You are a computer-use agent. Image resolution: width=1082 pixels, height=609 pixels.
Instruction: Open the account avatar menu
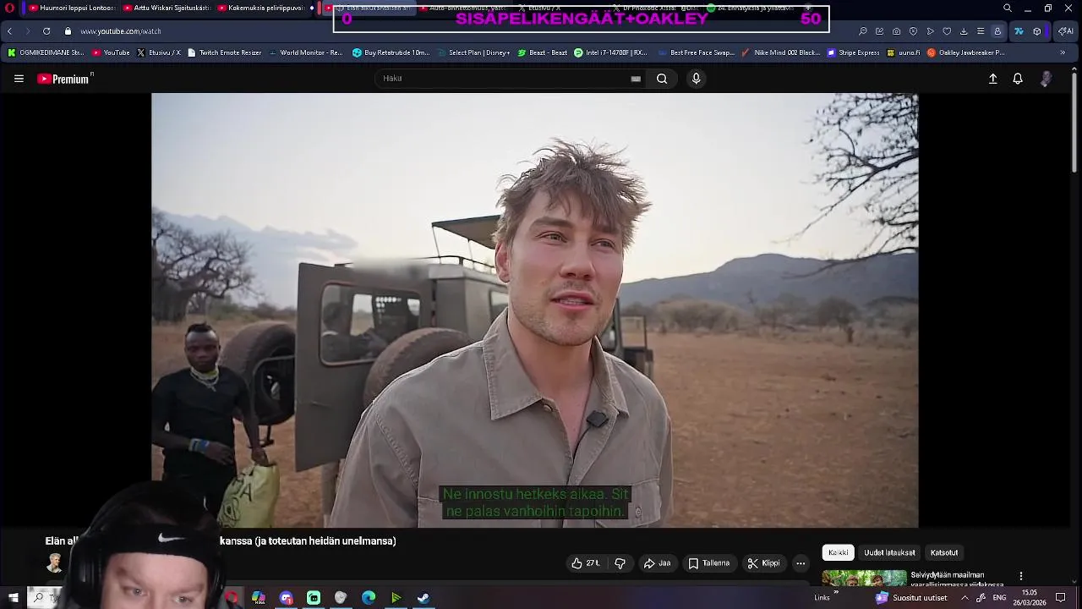(x=1046, y=79)
